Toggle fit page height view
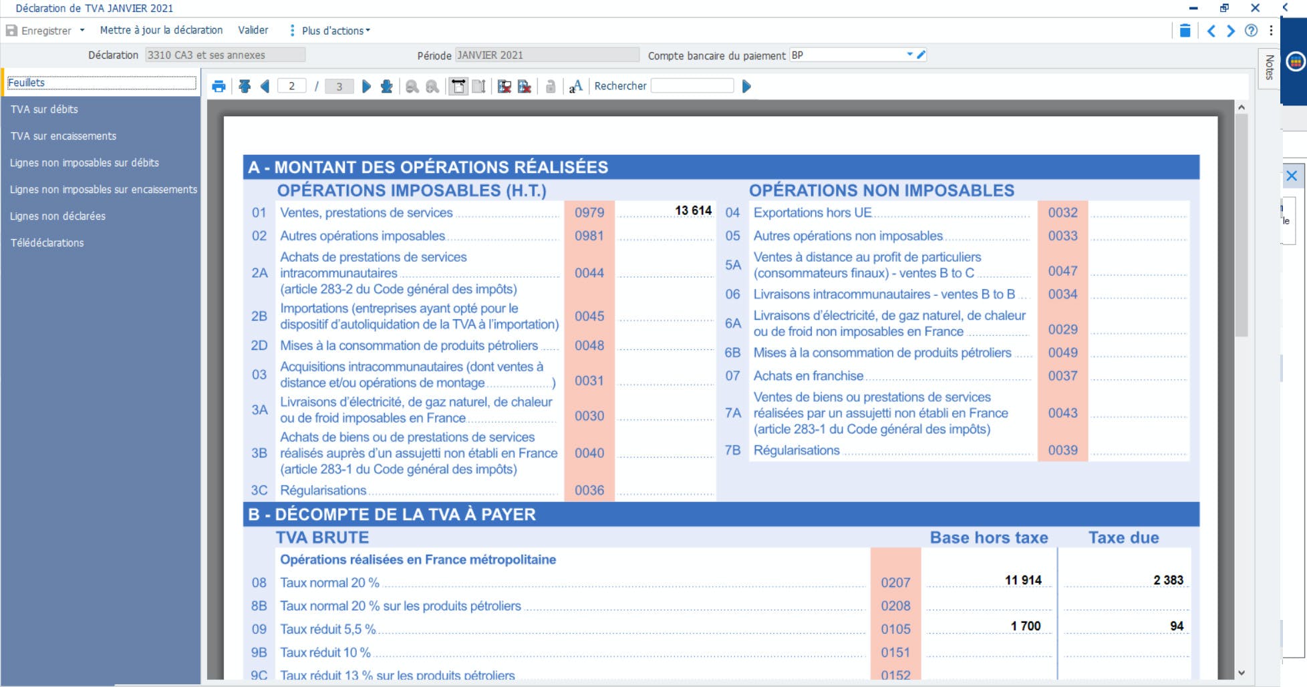This screenshot has width=1307, height=687. [478, 86]
